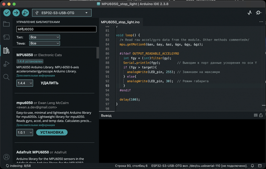Open Дополнительная информация link for Ewan McCairn mpu6050

point(36,125)
